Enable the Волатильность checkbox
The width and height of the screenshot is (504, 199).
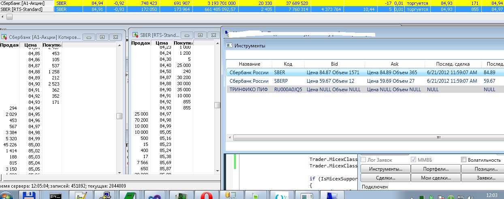(x=464, y=160)
